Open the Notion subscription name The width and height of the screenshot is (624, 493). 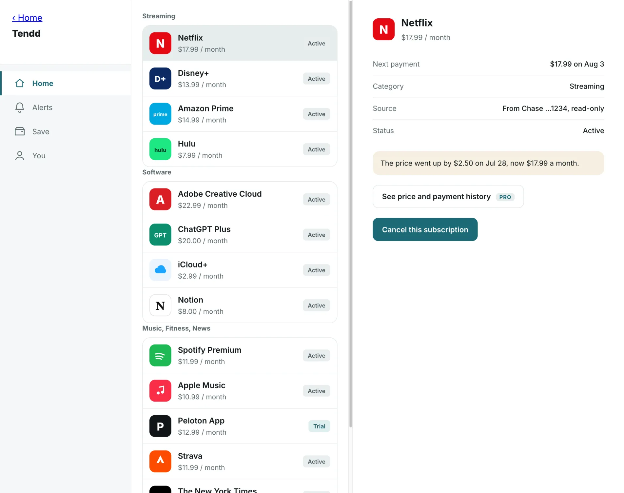[190, 300]
